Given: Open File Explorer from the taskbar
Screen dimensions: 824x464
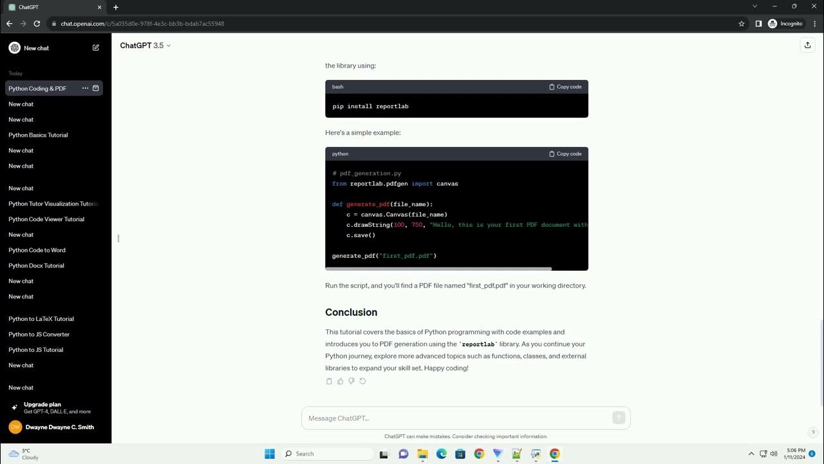Looking at the screenshot, I should coord(422,454).
